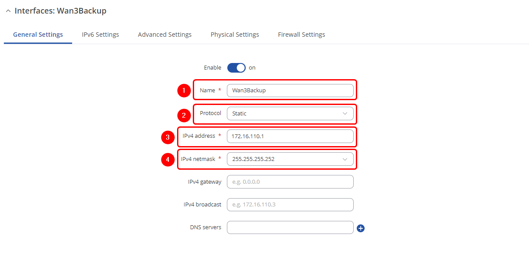Screen dimensions: 529x262
Task: Click the Interfaces: Wan3Backup heading
Action: pyautogui.click(x=60, y=11)
